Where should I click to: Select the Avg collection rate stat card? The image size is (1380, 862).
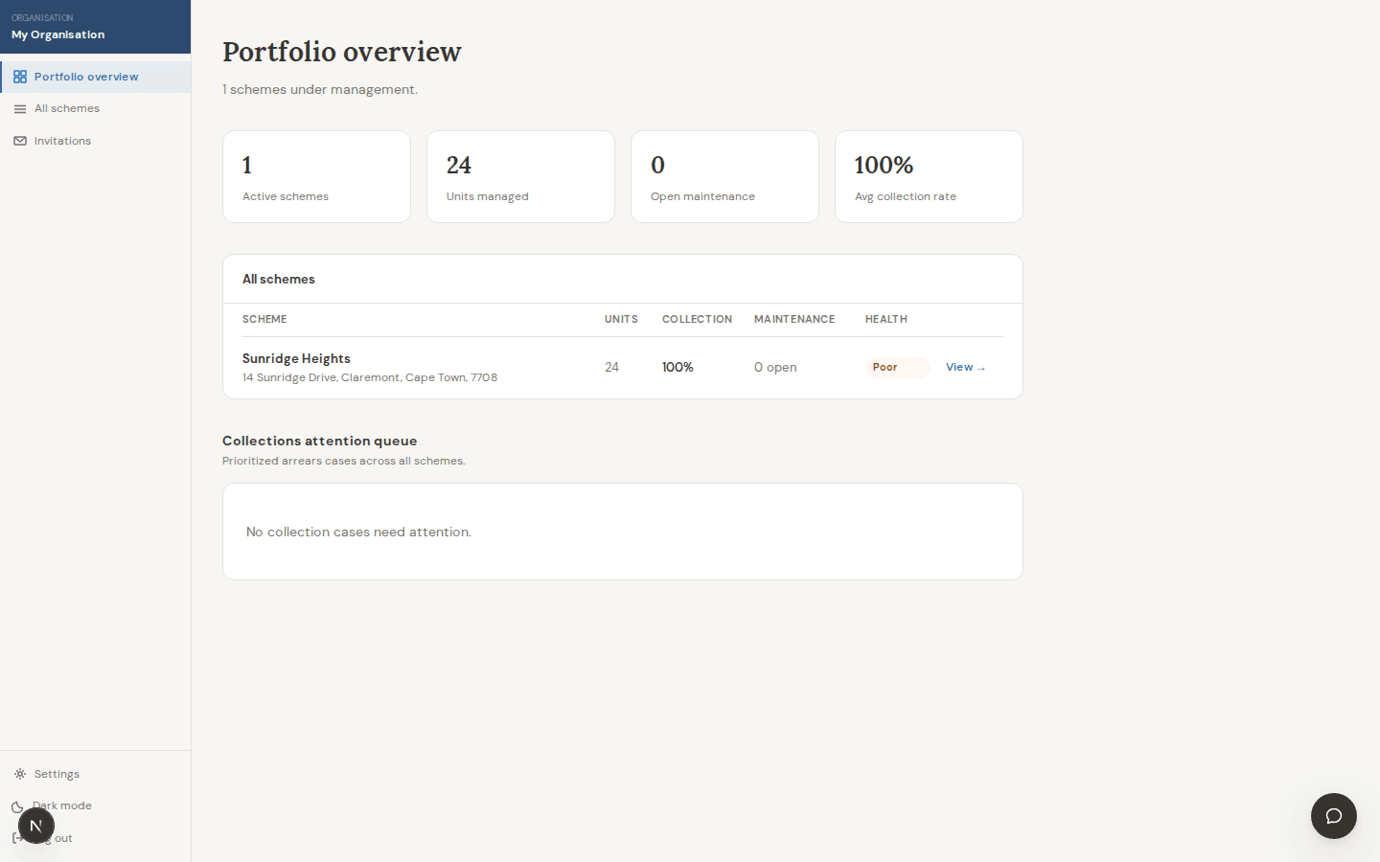click(x=929, y=177)
